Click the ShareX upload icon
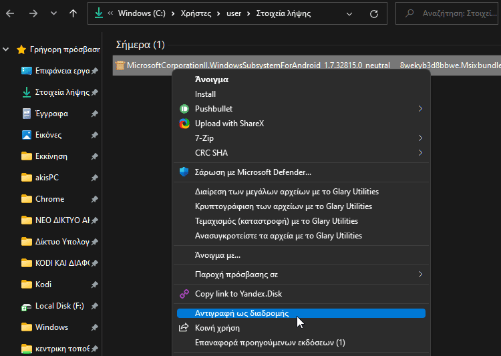501x356 pixels. pos(184,124)
